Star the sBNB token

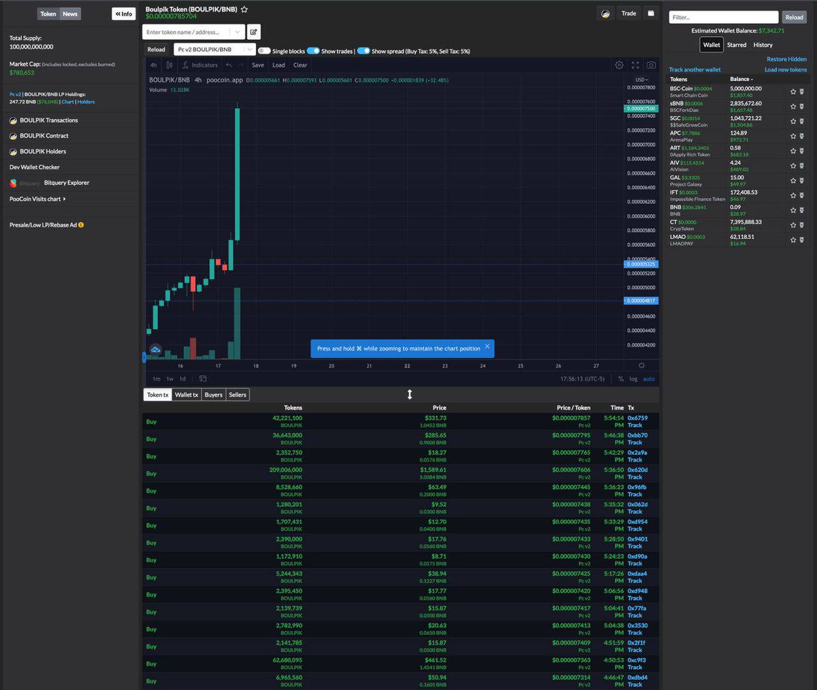point(793,107)
